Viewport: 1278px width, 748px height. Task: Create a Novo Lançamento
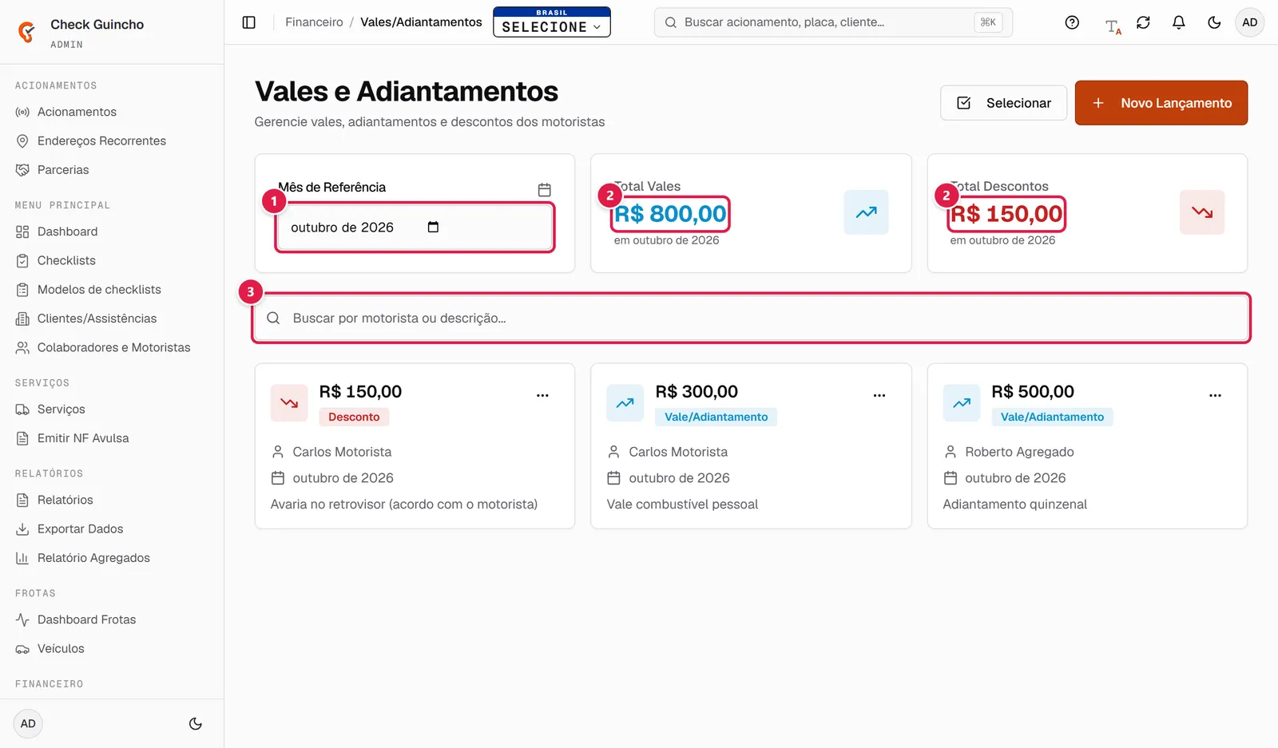pos(1161,103)
